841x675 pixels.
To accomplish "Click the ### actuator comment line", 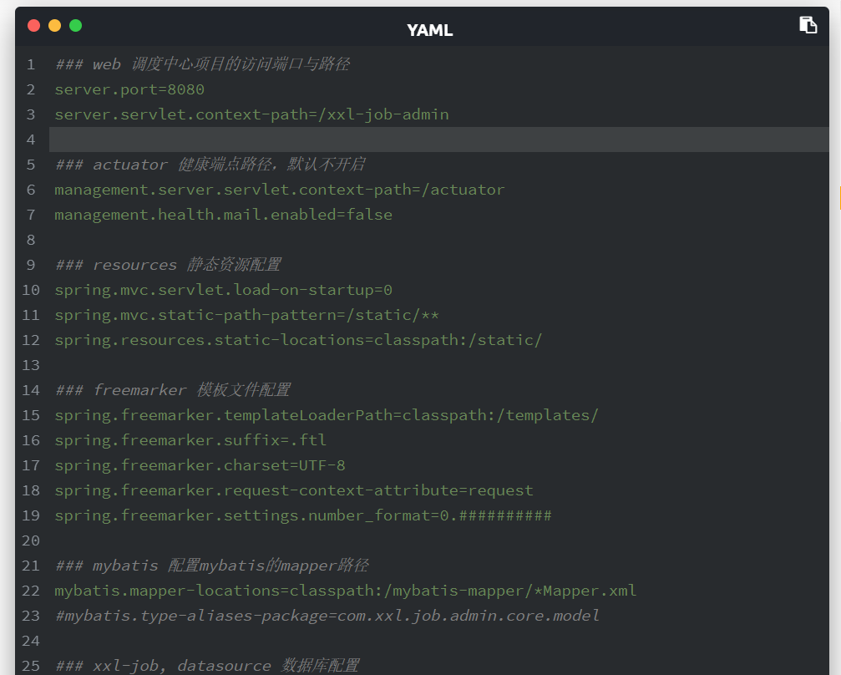I will (210, 165).
